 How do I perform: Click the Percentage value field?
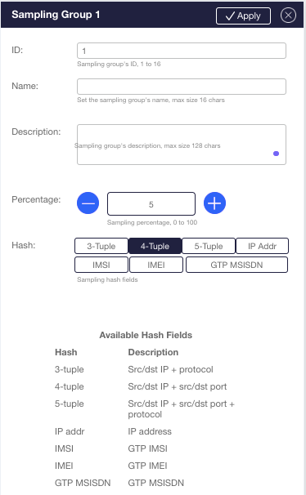(x=151, y=204)
